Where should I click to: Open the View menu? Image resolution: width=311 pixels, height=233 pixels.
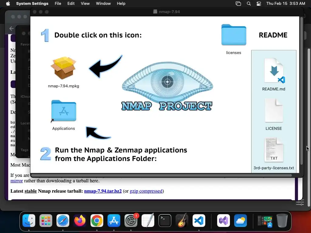click(x=85, y=4)
